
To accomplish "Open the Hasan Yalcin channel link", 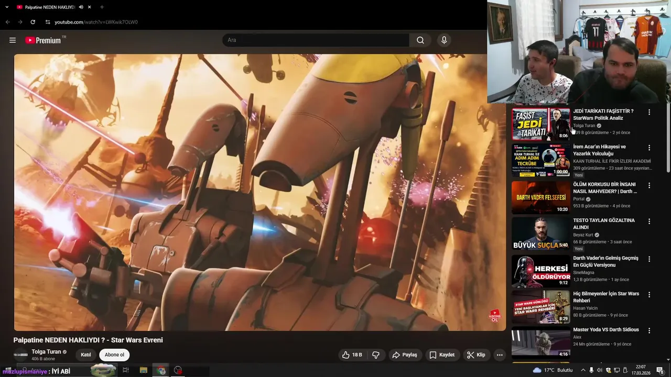I will (x=585, y=308).
